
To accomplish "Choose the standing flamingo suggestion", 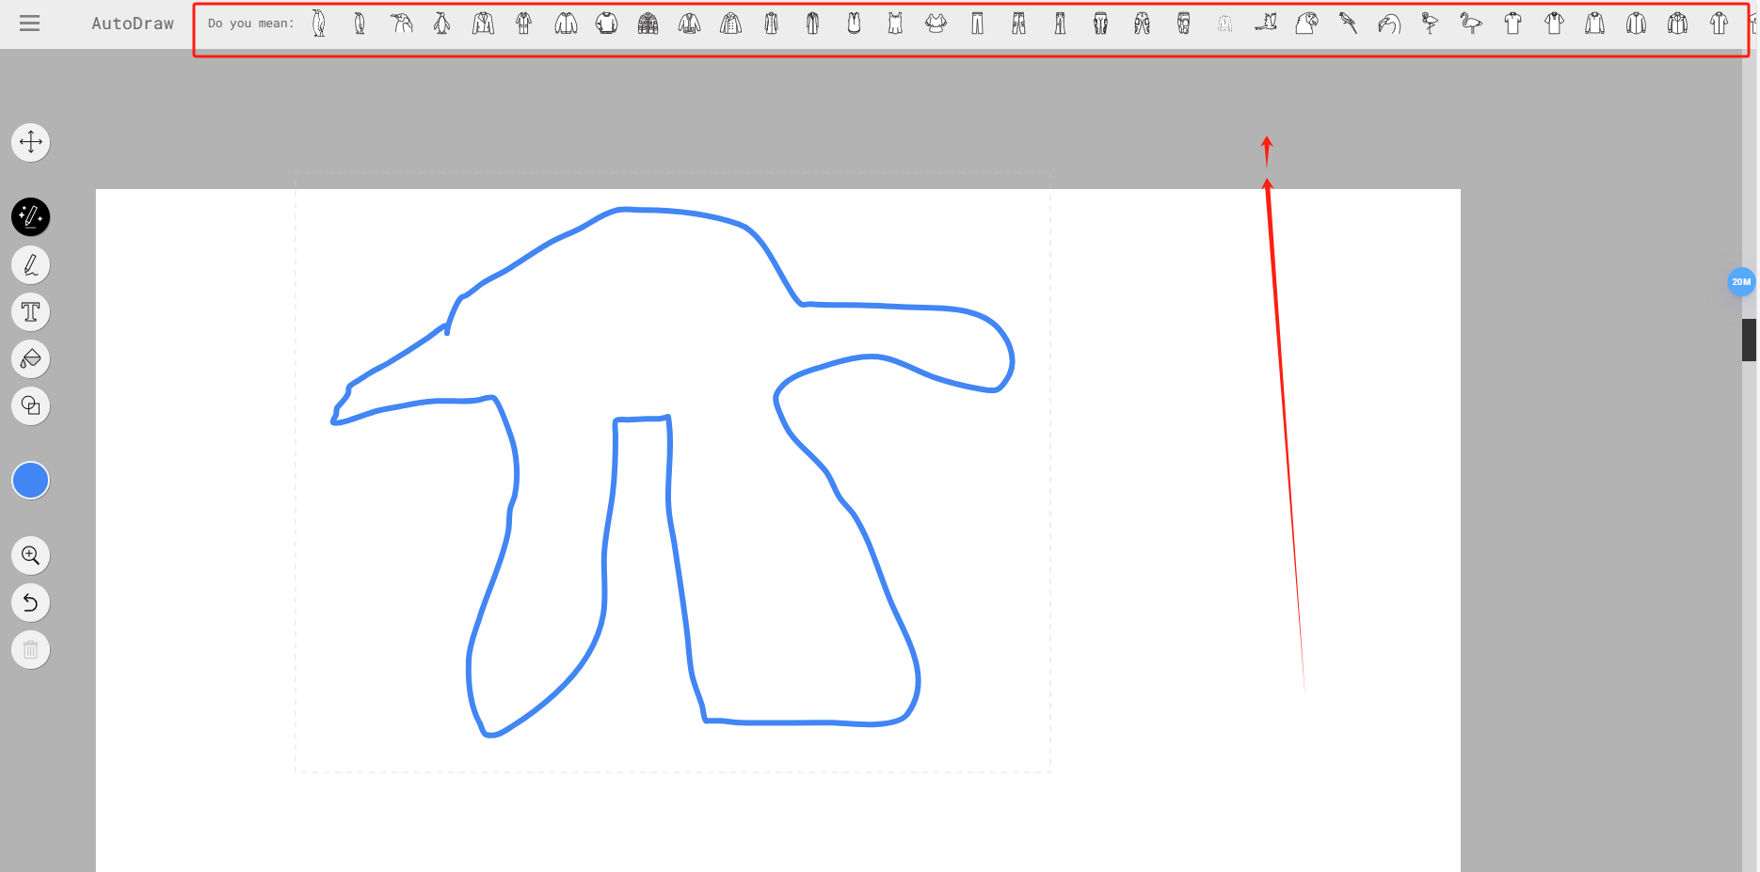I will 1471,23.
